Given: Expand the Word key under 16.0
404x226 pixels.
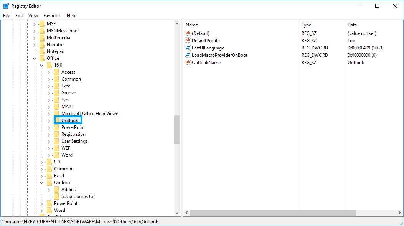Looking at the screenshot, I should point(49,155).
